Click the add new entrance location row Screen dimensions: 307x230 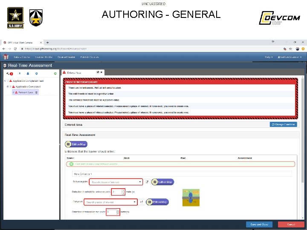(180, 164)
